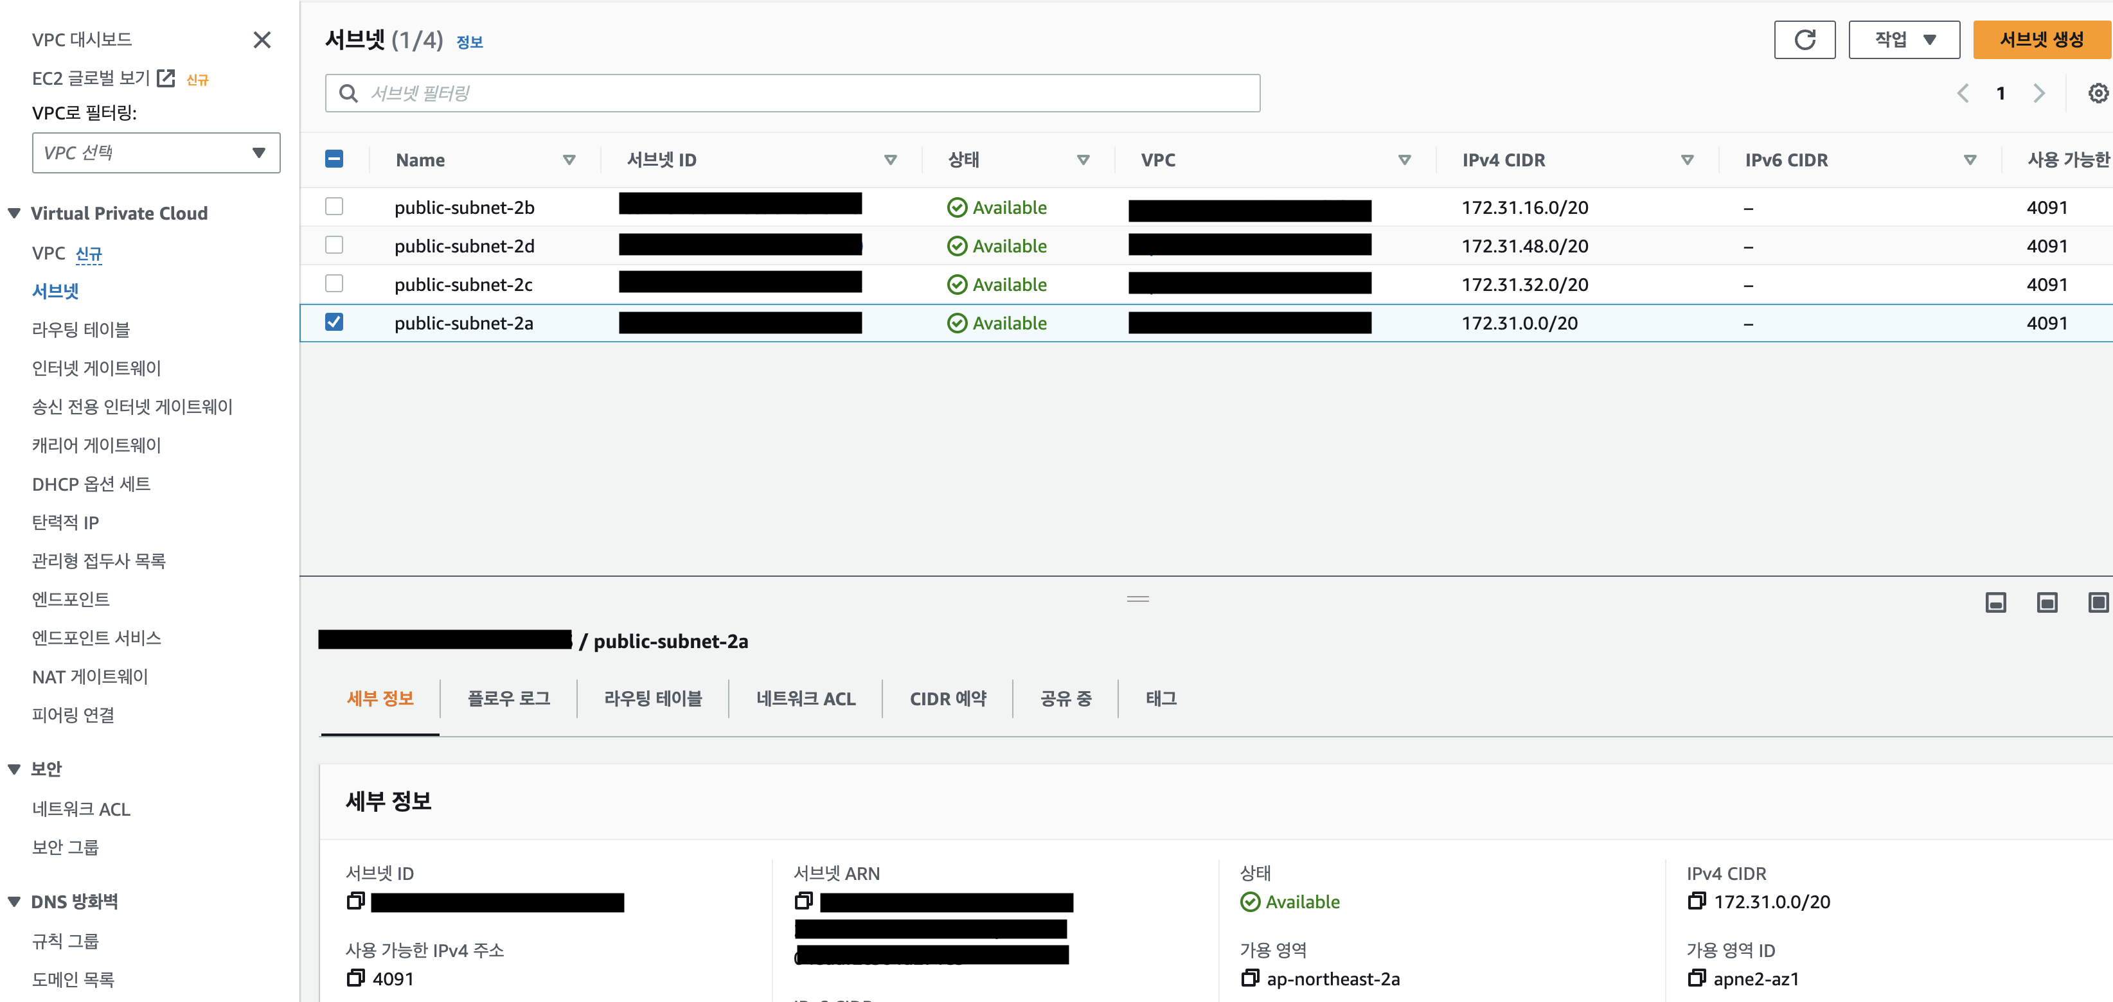Viewport: 2113px width, 1002px height.
Task: Copy the availability zone ap-northeast-2a
Action: (x=1249, y=978)
